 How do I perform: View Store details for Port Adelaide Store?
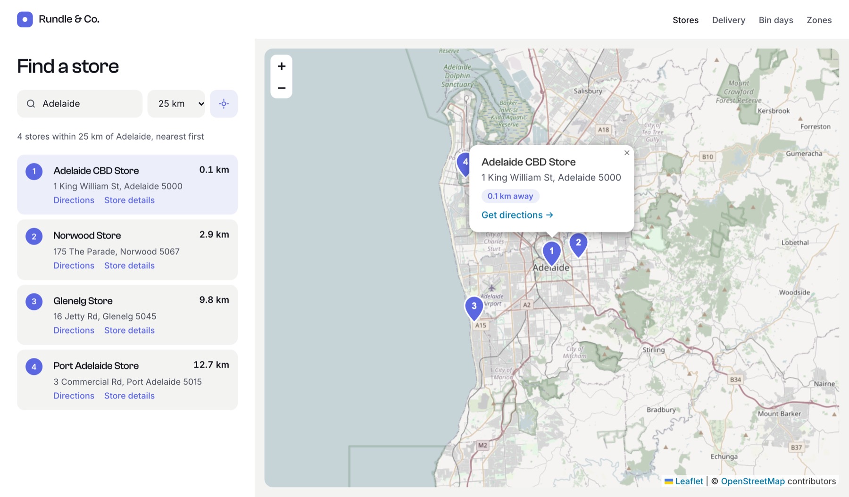(129, 396)
